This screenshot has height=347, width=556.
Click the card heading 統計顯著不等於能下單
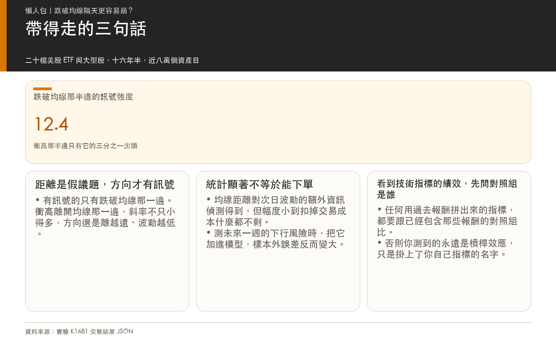(260, 184)
